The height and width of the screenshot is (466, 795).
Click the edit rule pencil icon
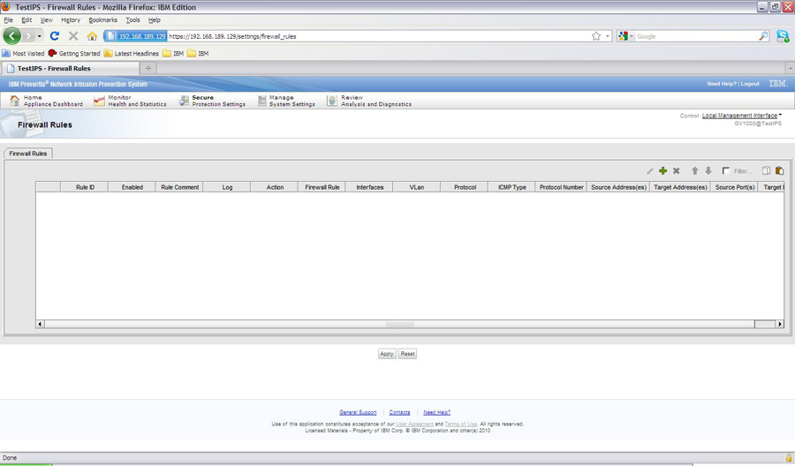click(649, 171)
